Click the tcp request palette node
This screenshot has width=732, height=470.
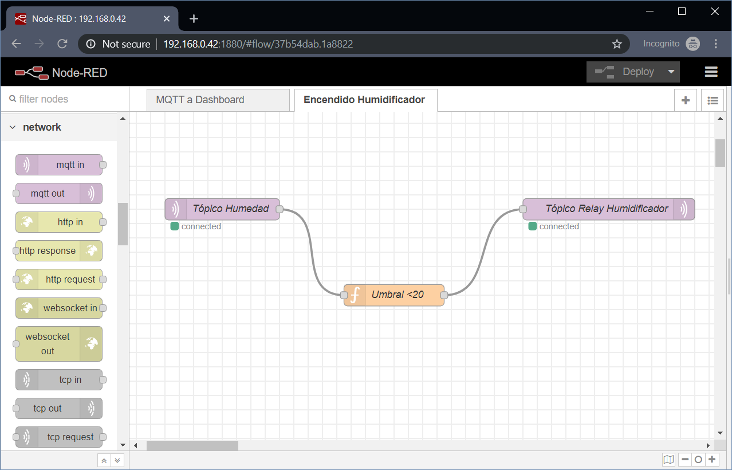pos(59,437)
